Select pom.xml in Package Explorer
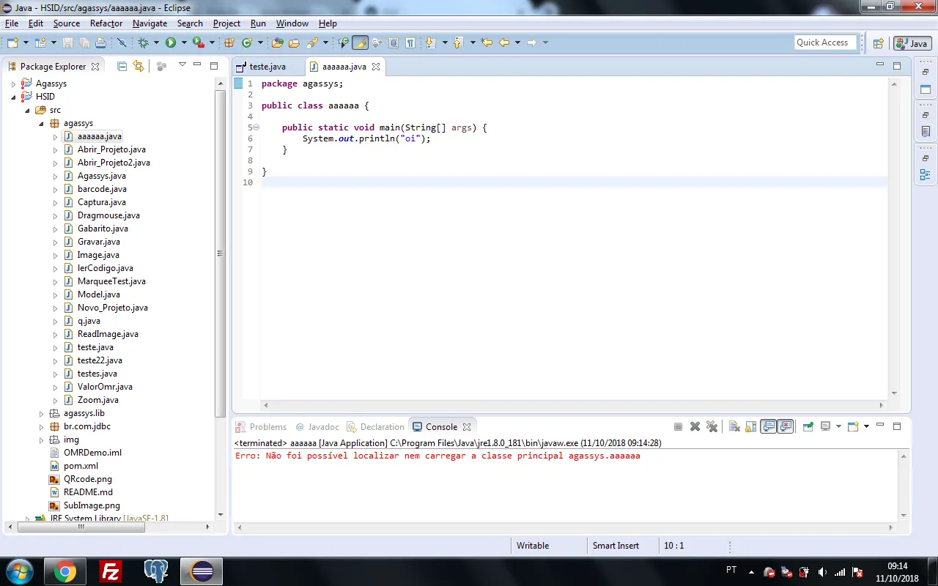This screenshot has width=938, height=586. 81,466
